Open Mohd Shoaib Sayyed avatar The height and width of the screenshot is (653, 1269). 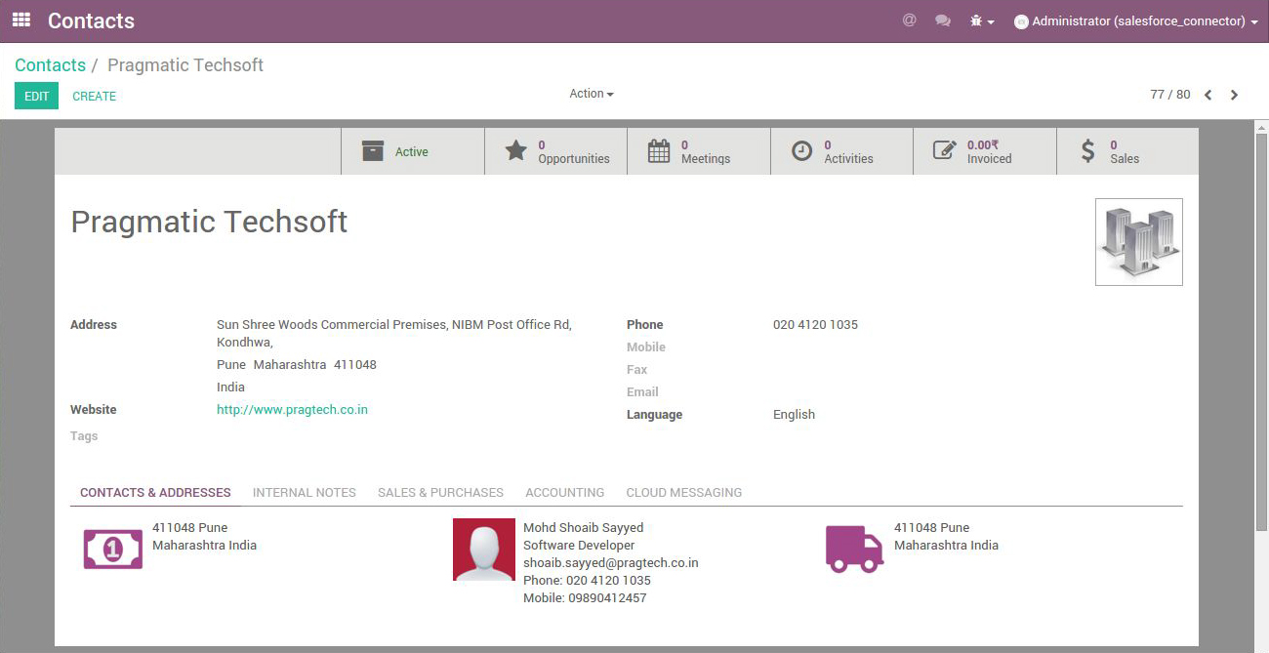[x=484, y=550]
